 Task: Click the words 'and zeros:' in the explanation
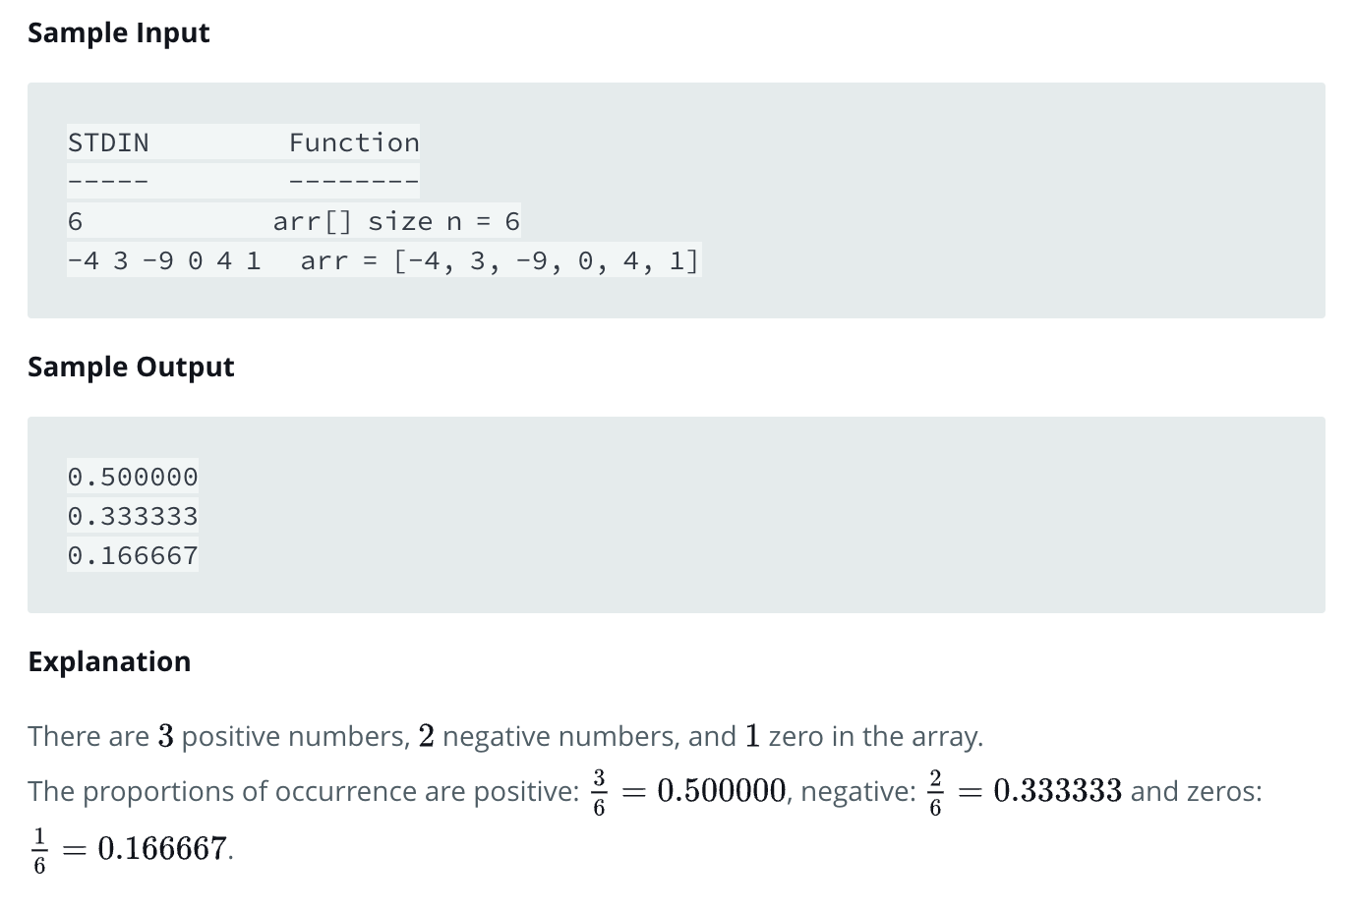[x=1197, y=791]
